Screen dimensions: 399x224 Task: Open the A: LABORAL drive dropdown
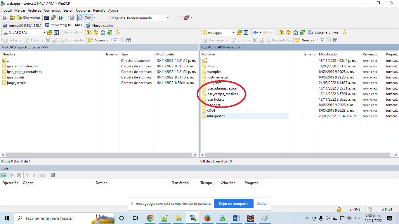point(44,32)
